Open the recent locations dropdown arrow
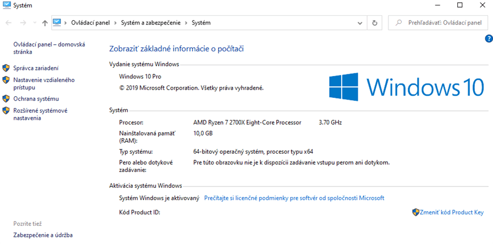This screenshot has height=244, width=493. 35,23
